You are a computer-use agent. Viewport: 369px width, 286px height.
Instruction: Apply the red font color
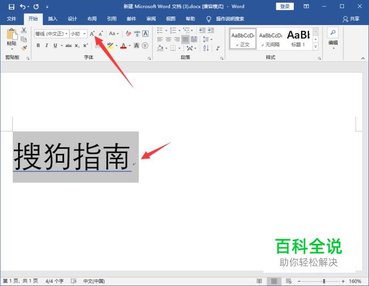pyautogui.click(x=123, y=45)
